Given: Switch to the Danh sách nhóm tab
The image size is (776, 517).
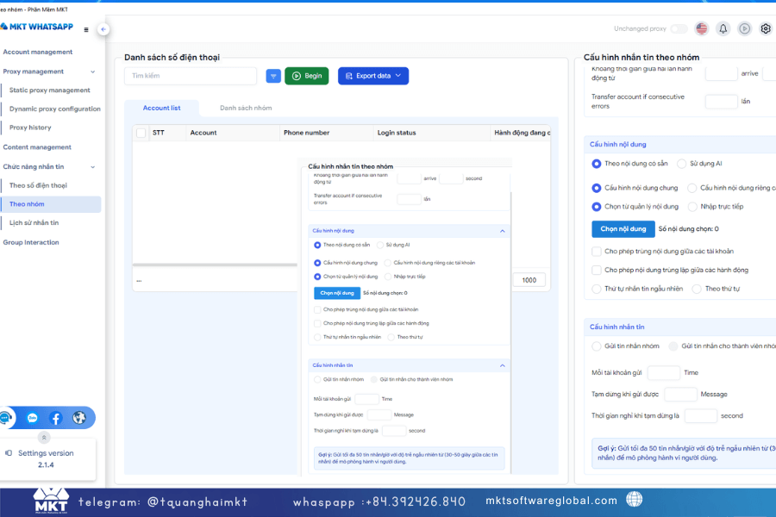Looking at the screenshot, I should 245,108.
